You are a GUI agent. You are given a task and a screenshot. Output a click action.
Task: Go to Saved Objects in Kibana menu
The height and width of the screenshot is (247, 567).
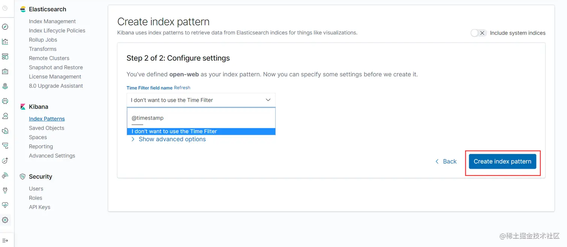coord(46,128)
